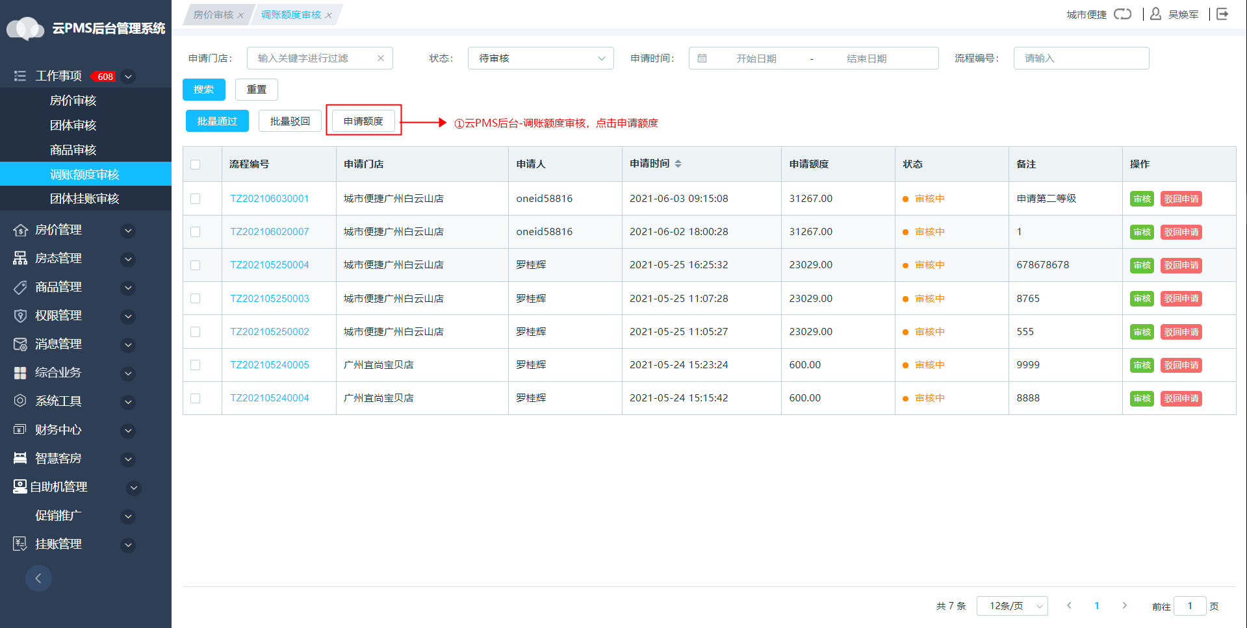Check the row TZ202106020007
1247x628 pixels.
[196, 232]
